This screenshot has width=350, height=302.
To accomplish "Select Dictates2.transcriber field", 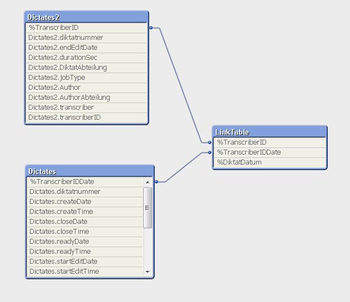I will tap(87, 108).
